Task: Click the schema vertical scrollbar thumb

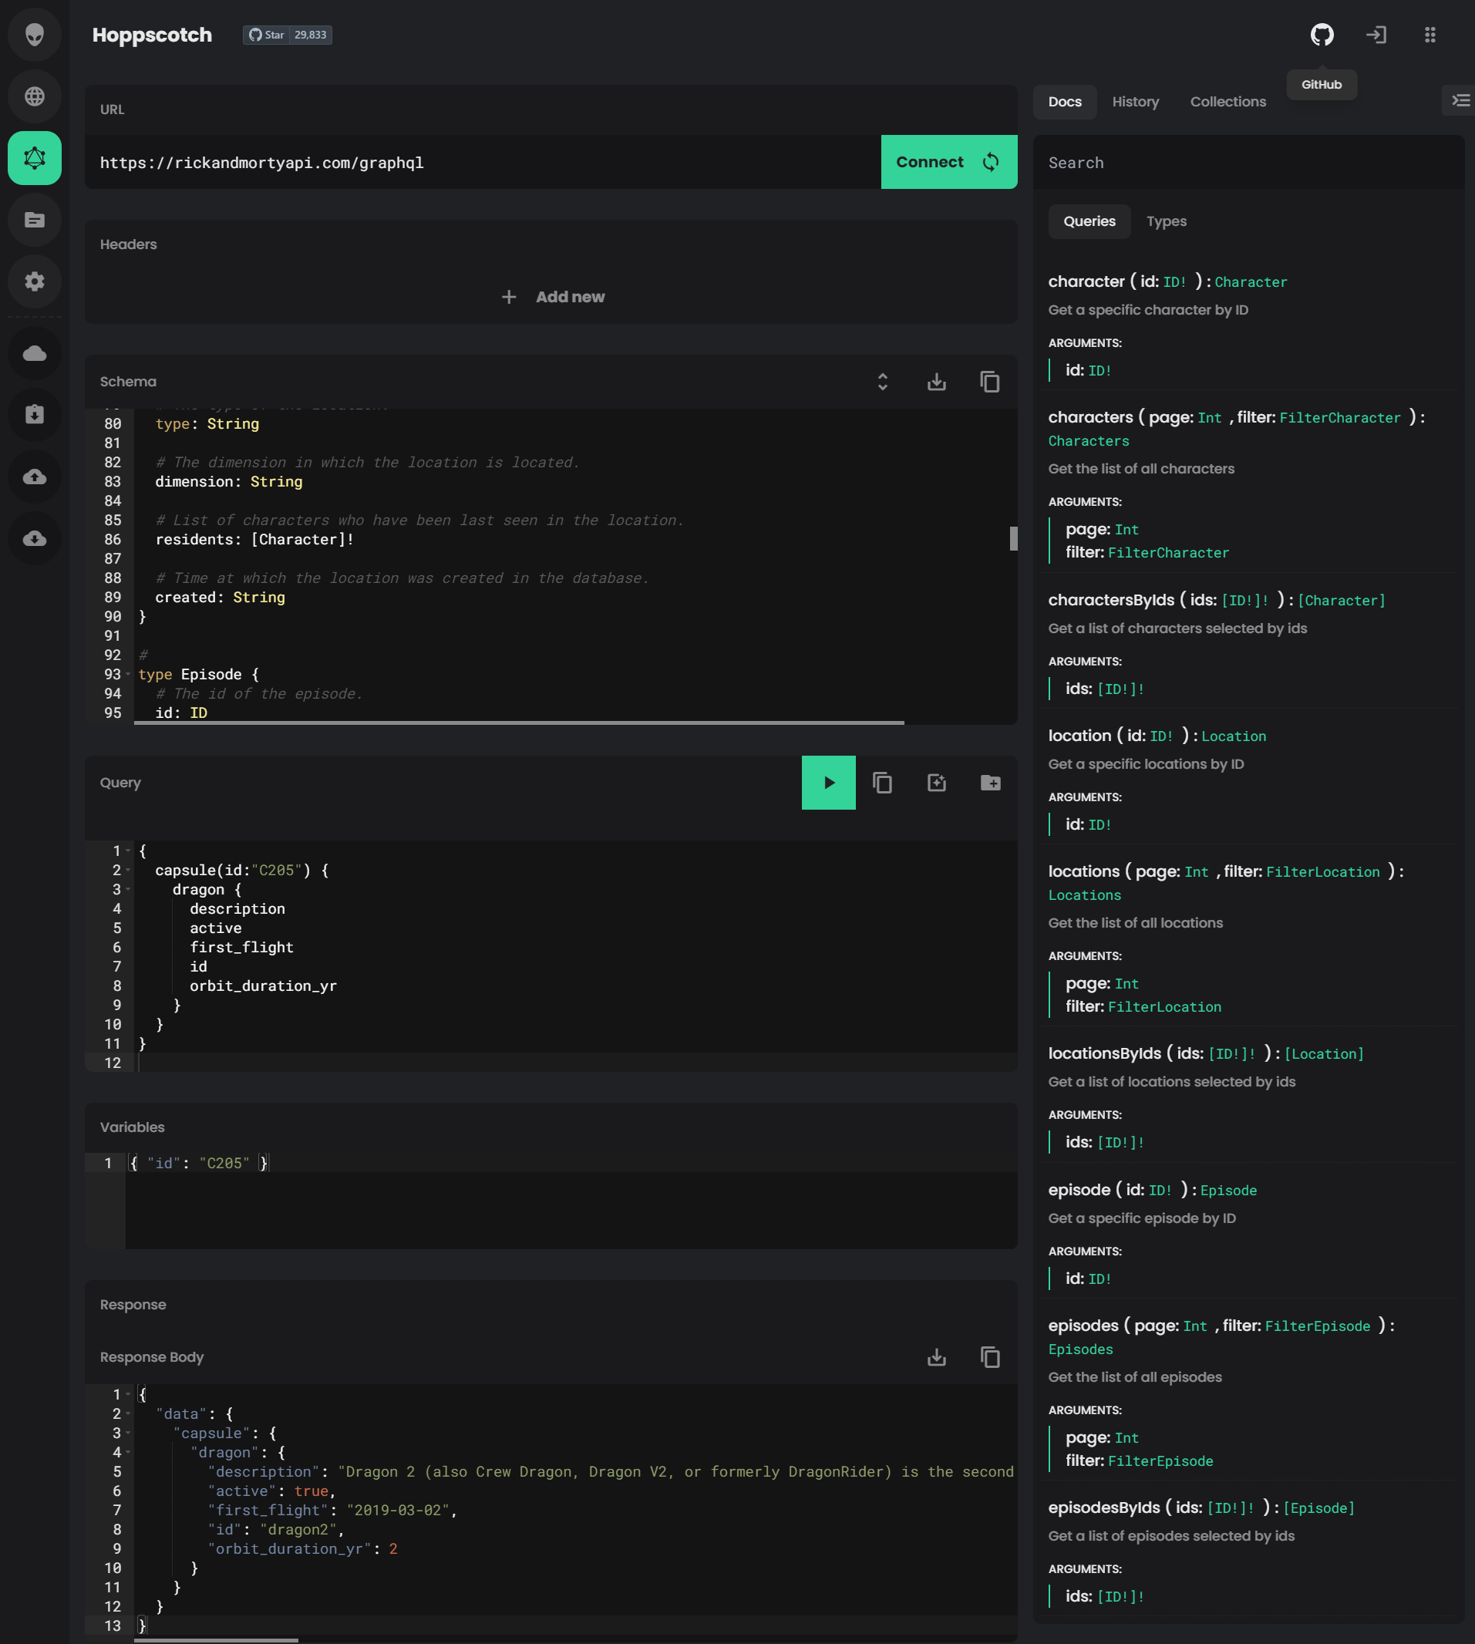Action: point(1013,538)
